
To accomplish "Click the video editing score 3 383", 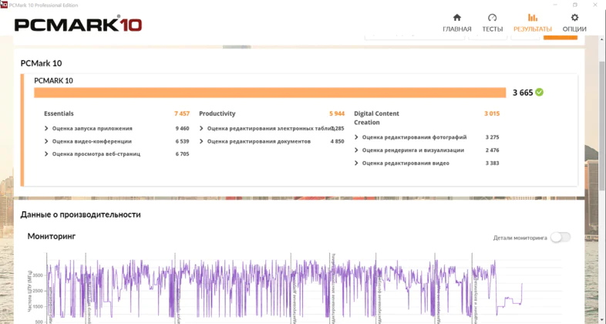I will 493,164.
